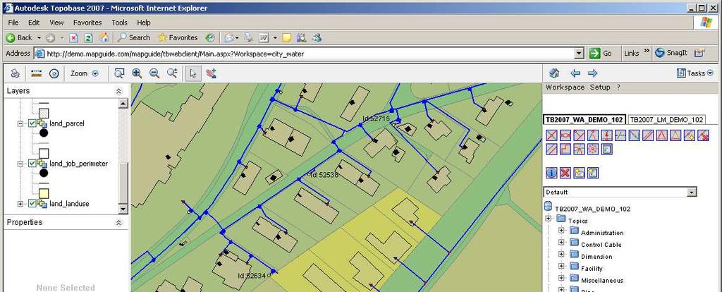
Task: Expand the Dimension topic folder
Action: point(561,254)
